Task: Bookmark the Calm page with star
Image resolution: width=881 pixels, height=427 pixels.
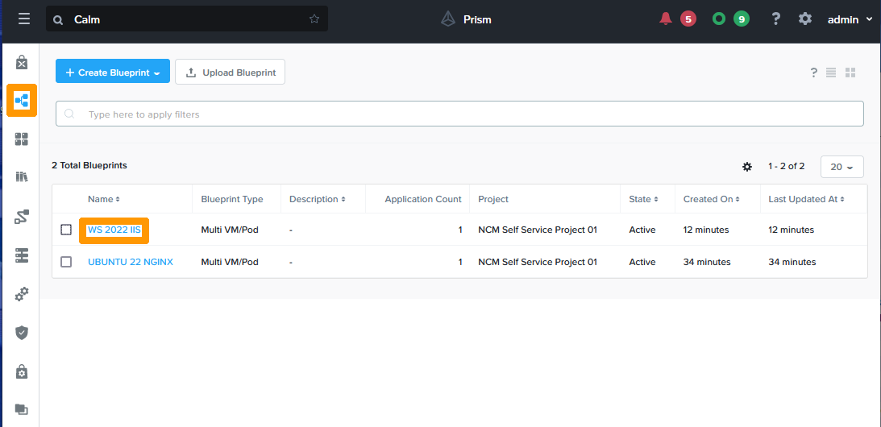Action: pyautogui.click(x=314, y=19)
